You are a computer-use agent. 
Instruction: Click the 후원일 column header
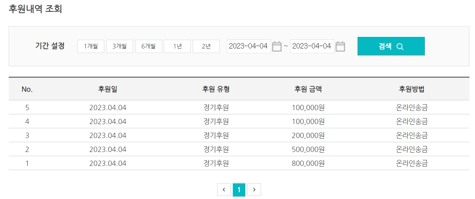108,89
